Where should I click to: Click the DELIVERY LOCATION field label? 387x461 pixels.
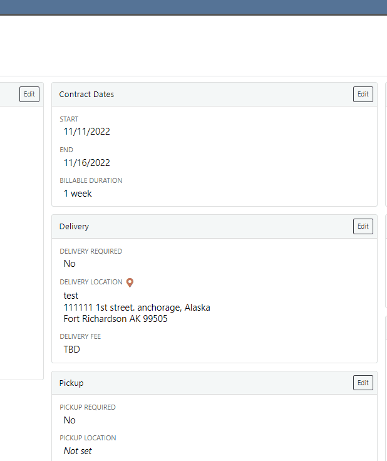[91, 282]
